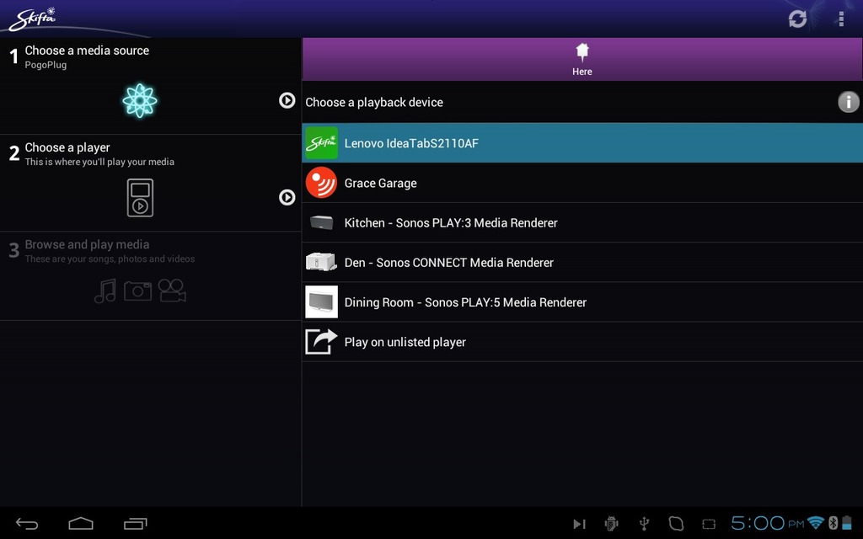Viewport: 863px width, 539px height.
Task: Tap the video camera icon
Action: point(172,291)
